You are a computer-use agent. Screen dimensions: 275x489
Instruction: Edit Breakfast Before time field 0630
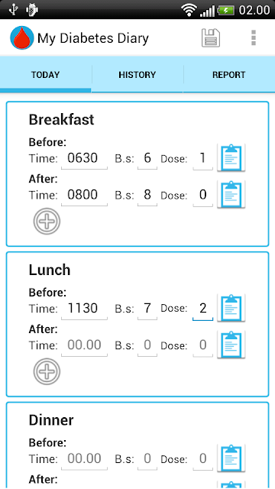[x=84, y=158]
